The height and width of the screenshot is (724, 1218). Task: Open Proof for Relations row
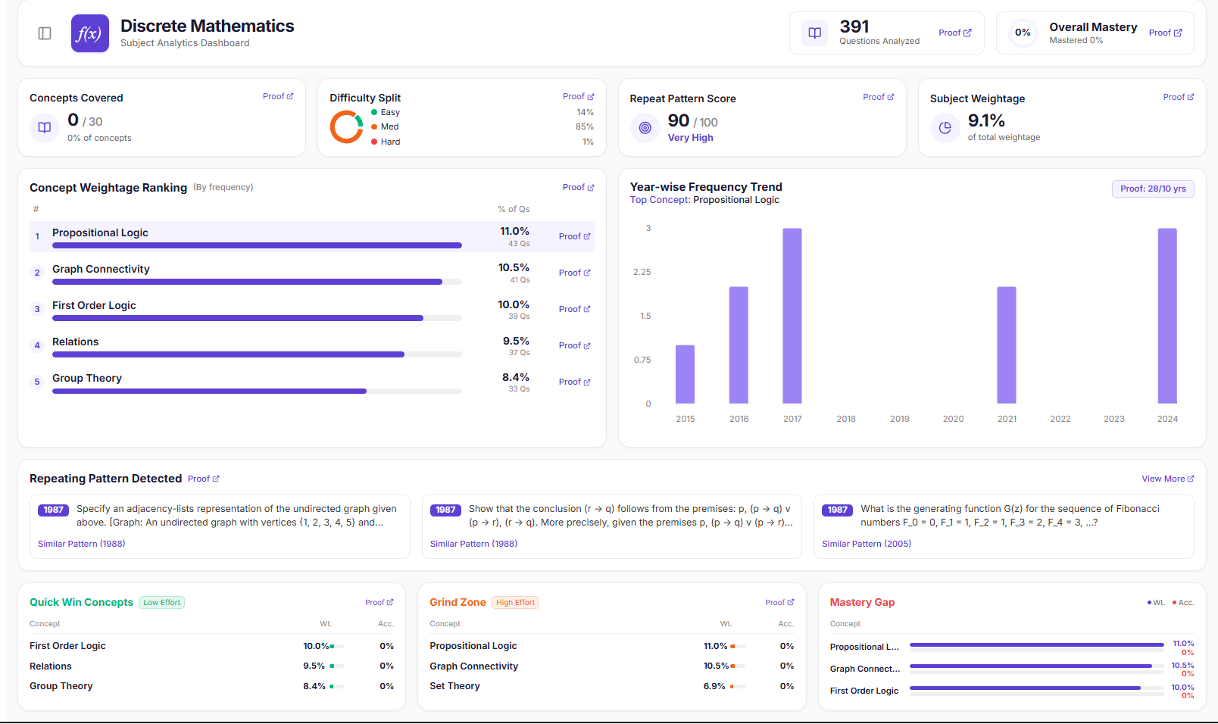tap(574, 345)
